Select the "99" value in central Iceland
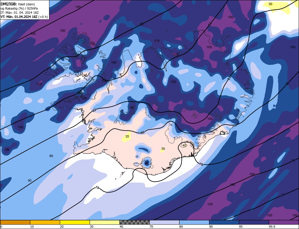299x229 pixels. (x=132, y=108)
